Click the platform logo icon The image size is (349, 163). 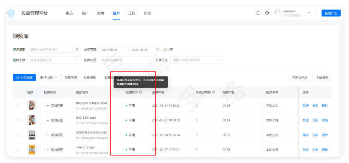(12, 13)
